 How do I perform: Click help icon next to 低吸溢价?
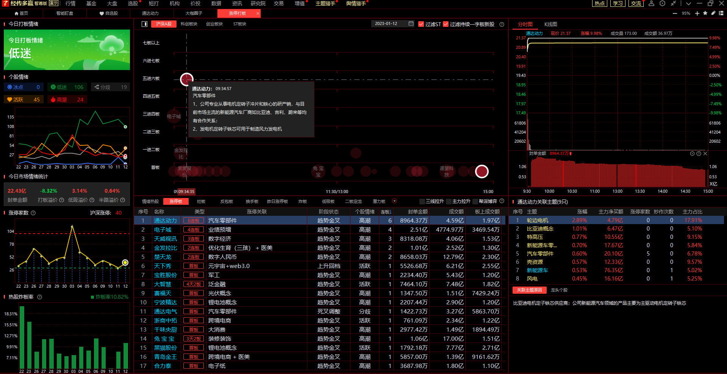click(92, 200)
